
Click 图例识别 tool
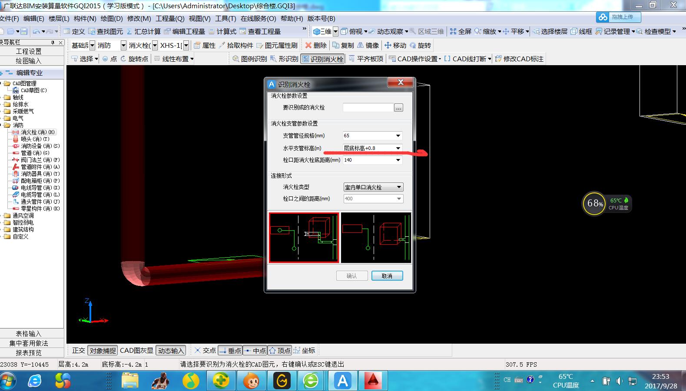tap(249, 59)
